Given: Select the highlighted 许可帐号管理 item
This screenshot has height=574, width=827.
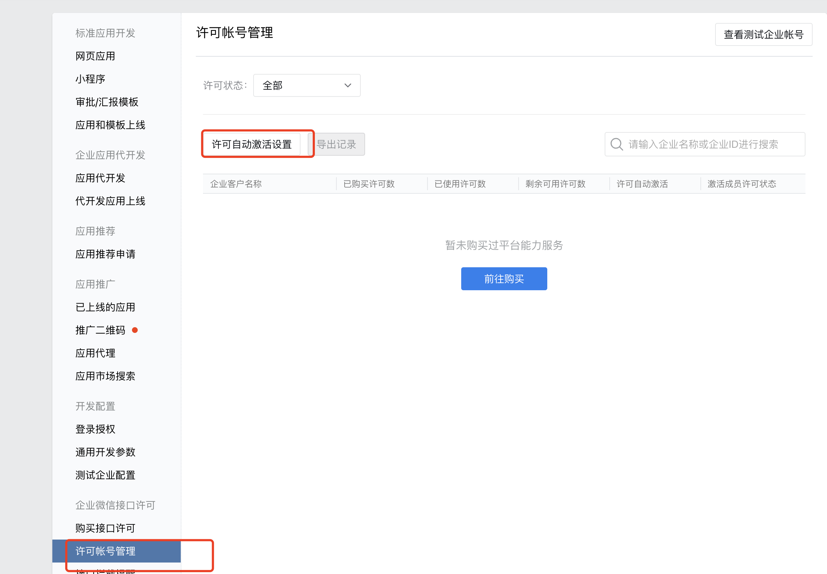Looking at the screenshot, I should tap(117, 551).
